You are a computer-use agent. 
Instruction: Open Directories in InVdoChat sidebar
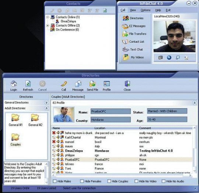click(133, 18)
